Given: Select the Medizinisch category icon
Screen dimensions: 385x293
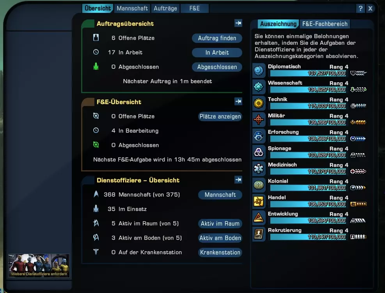Looking at the screenshot, I should click(x=259, y=169).
